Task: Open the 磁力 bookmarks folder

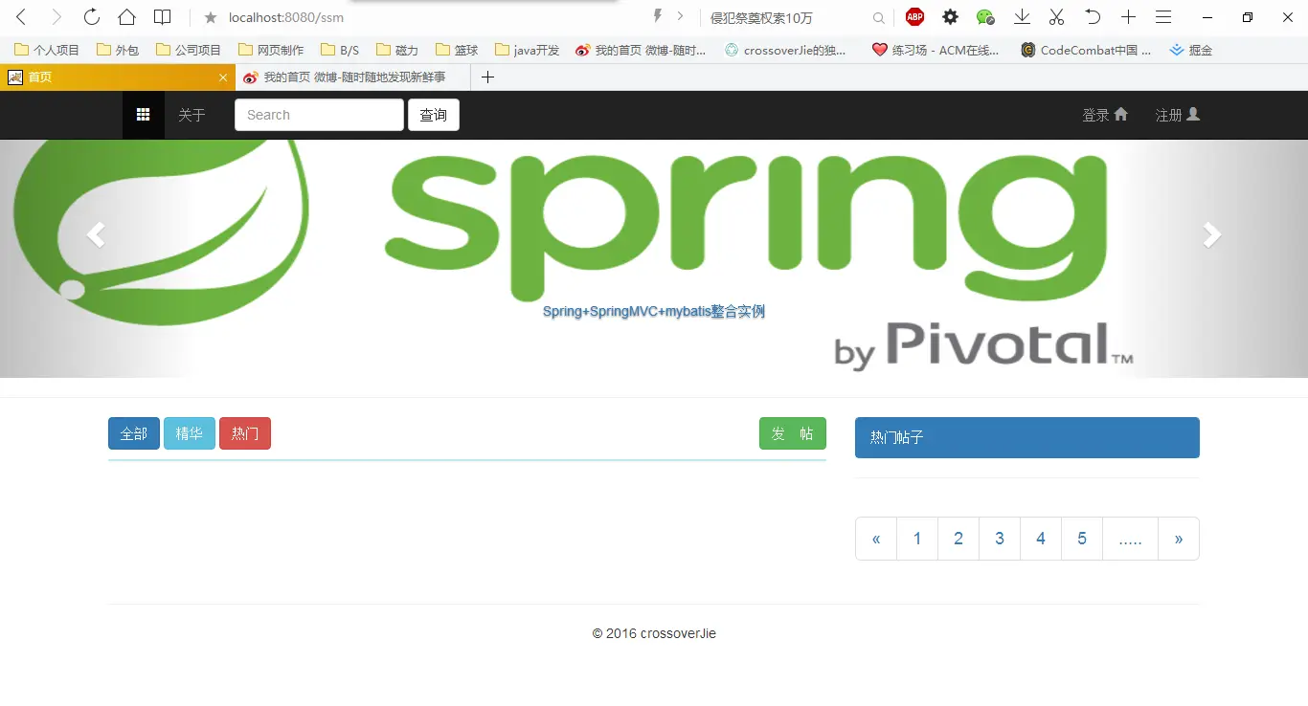Action: point(397,50)
